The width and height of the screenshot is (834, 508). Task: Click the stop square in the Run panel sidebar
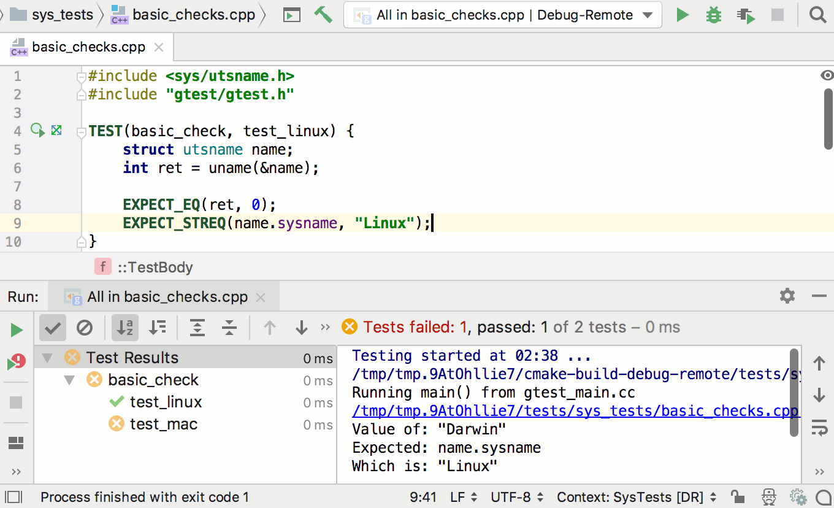click(x=16, y=402)
